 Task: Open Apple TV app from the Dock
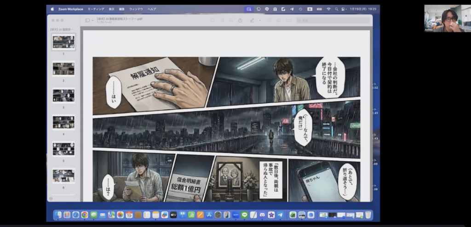(173, 215)
